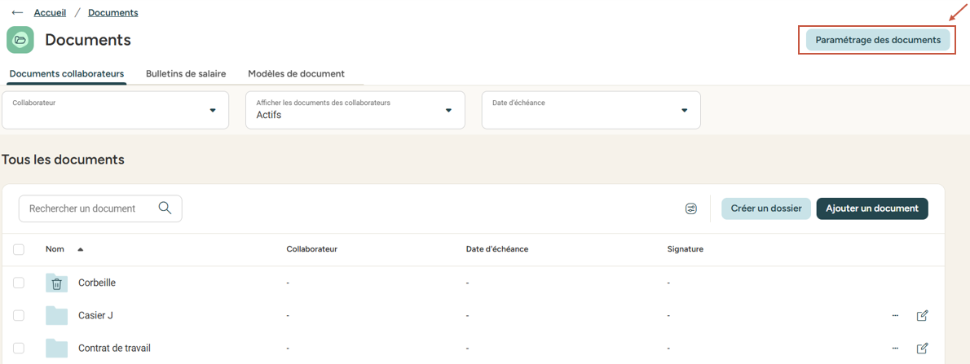Expand the Collaborateur filter dropdown
This screenshot has width=970, height=364.
click(213, 110)
